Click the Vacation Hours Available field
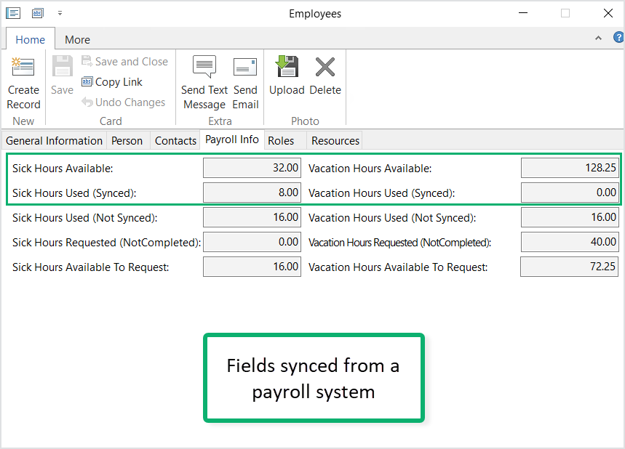Viewport: 625px width, 449px height. click(x=570, y=168)
